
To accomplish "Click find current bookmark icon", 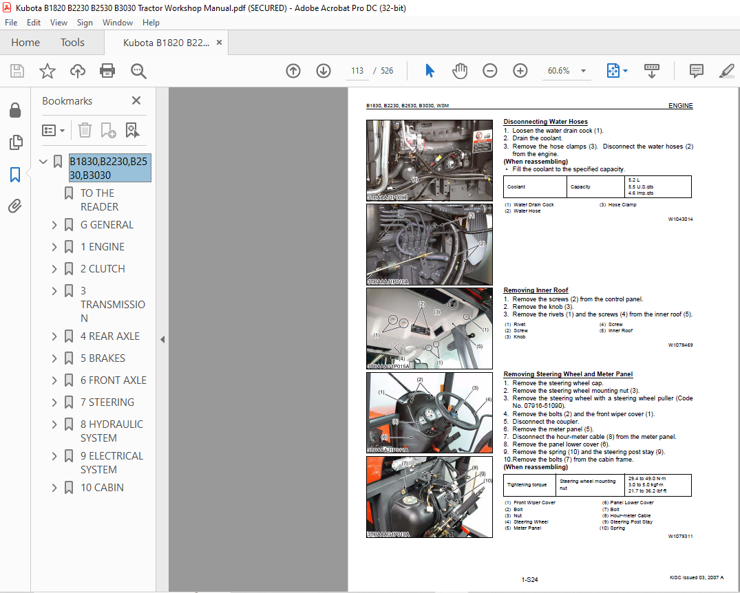I will [x=132, y=130].
